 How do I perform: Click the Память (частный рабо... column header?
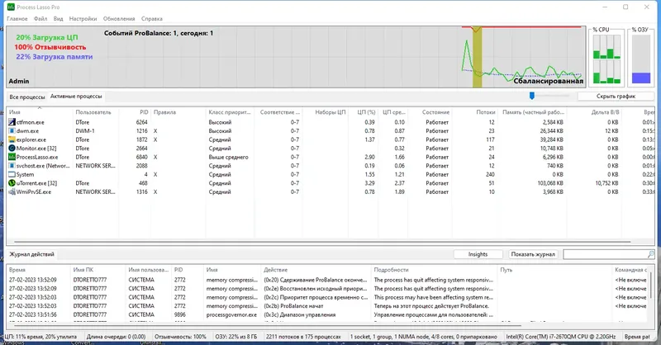coord(533,112)
